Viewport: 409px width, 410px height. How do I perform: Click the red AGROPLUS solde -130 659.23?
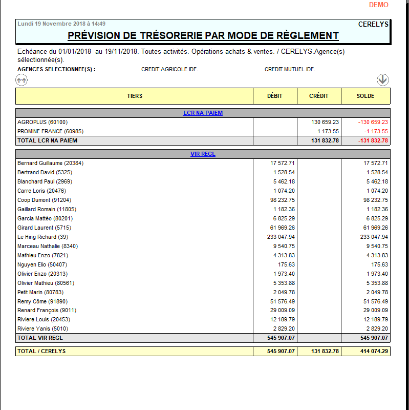373,122
